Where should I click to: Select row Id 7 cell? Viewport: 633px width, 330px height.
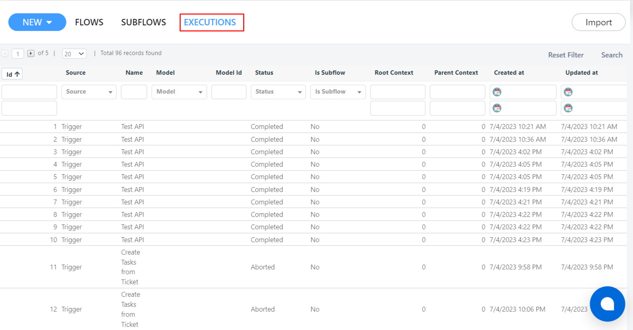55,202
